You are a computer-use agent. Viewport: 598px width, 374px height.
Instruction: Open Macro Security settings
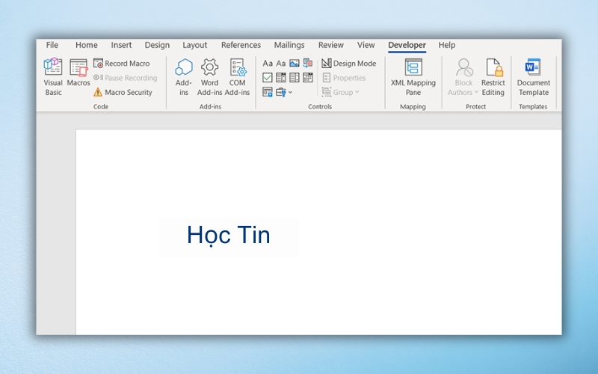pyautogui.click(x=123, y=92)
